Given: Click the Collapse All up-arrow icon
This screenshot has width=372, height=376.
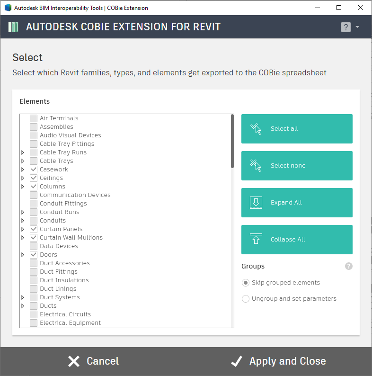Looking at the screenshot, I should point(256,239).
